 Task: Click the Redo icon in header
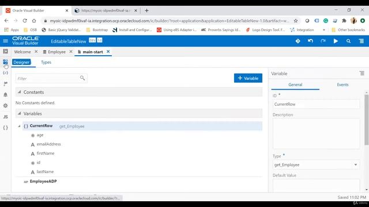(x=323, y=41)
